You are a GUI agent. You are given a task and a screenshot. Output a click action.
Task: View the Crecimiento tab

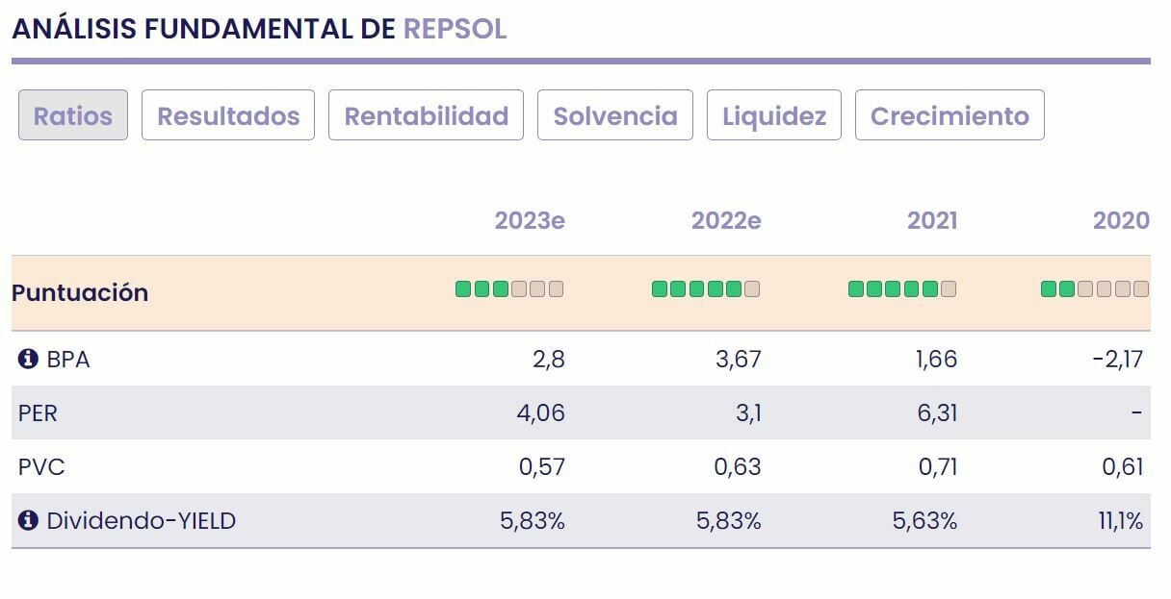pyautogui.click(x=950, y=115)
